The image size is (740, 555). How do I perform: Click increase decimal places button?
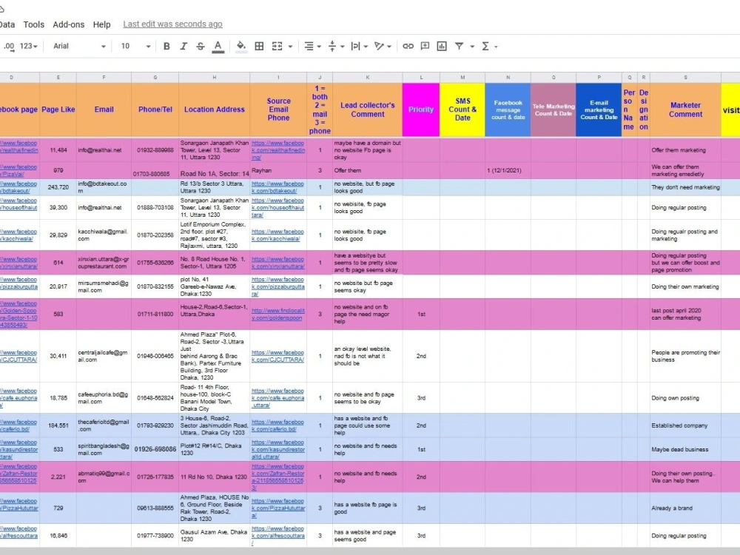(x=8, y=46)
